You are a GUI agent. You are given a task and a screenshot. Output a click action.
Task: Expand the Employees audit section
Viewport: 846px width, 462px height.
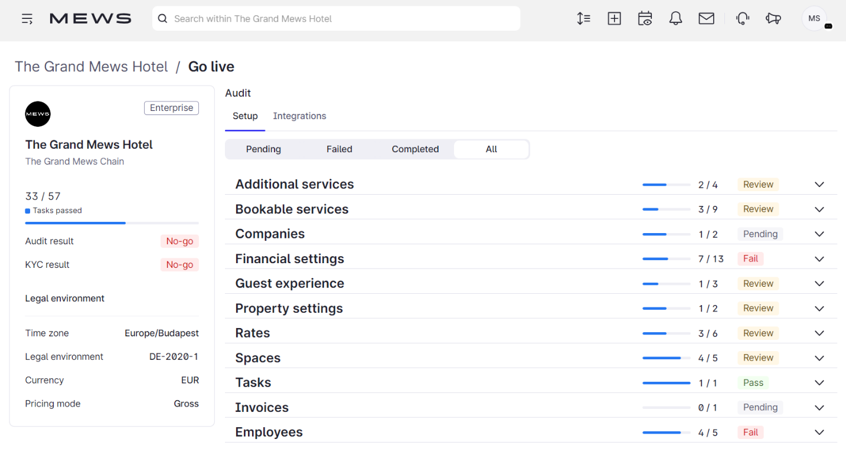point(819,432)
